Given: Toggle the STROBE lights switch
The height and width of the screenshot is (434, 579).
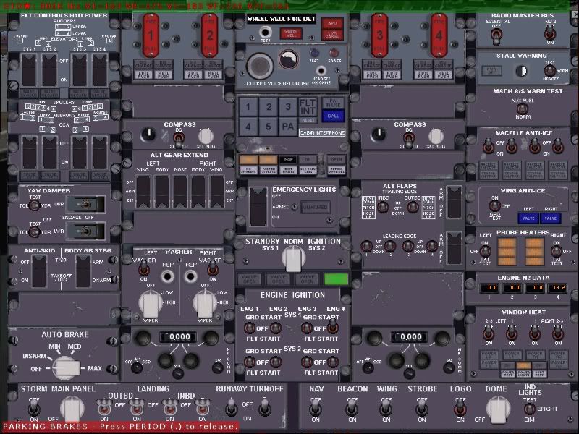Looking at the screenshot, I should (422, 408).
